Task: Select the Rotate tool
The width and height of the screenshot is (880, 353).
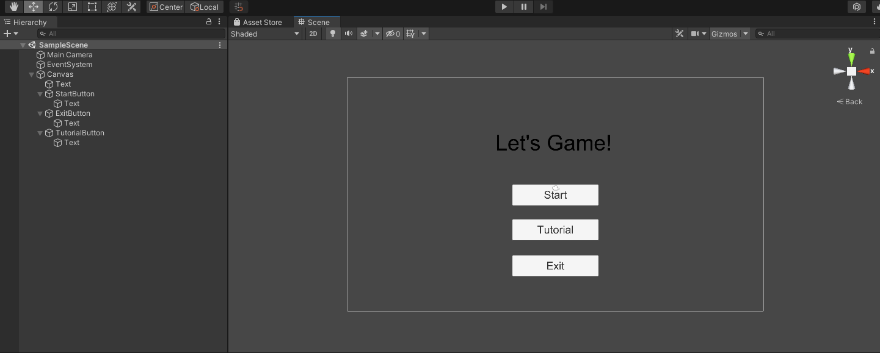Action: tap(53, 7)
